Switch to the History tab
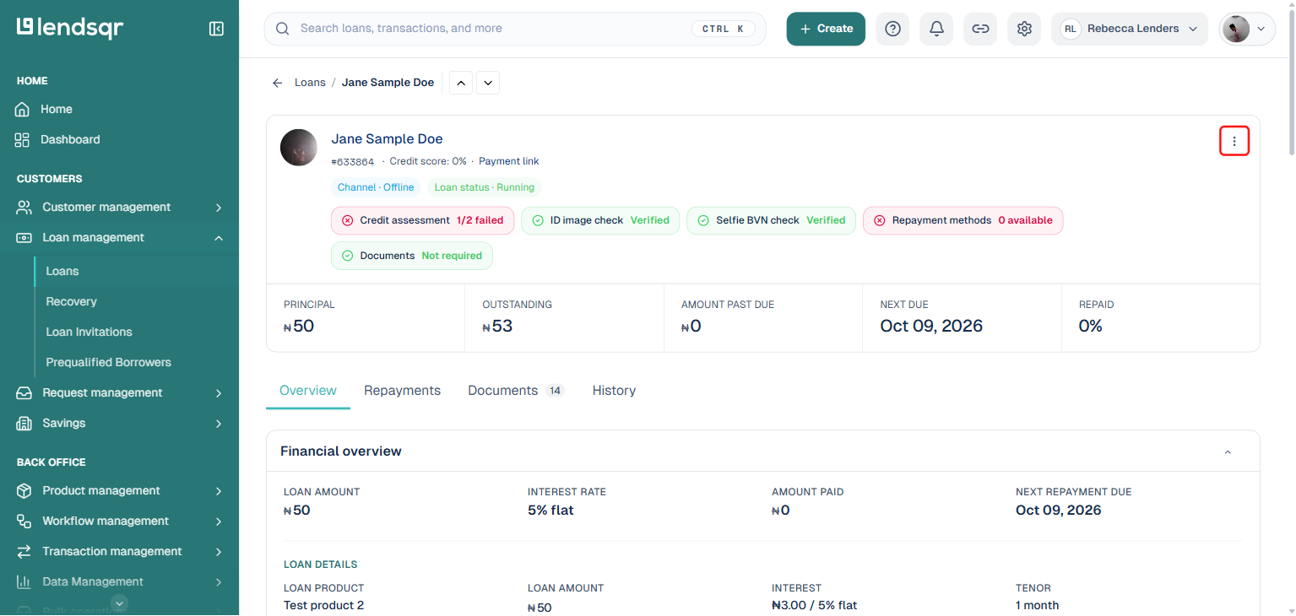 coord(614,391)
